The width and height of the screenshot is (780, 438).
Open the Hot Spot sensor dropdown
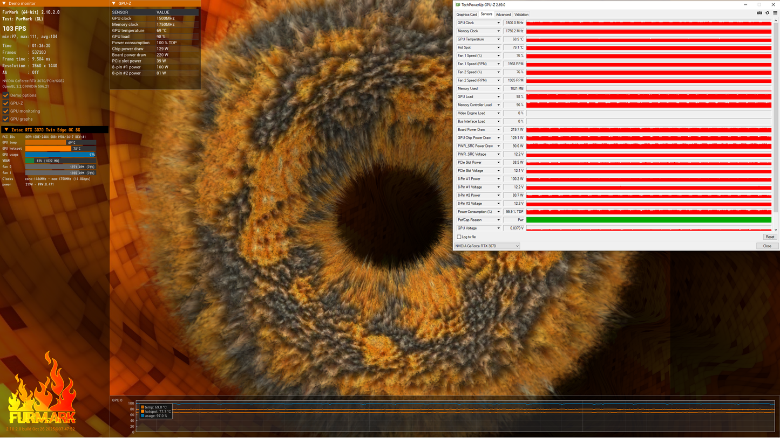(x=498, y=47)
